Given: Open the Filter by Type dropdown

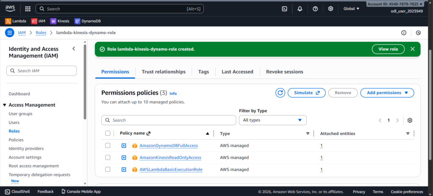Looking at the screenshot, I should 272,120.
